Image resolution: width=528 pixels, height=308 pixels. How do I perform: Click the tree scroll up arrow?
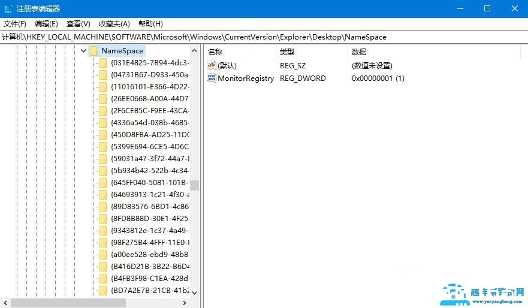point(194,50)
